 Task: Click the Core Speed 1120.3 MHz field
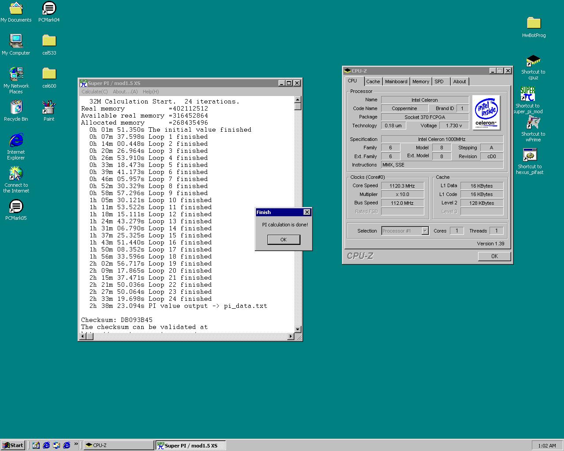click(x=402, y=186)
